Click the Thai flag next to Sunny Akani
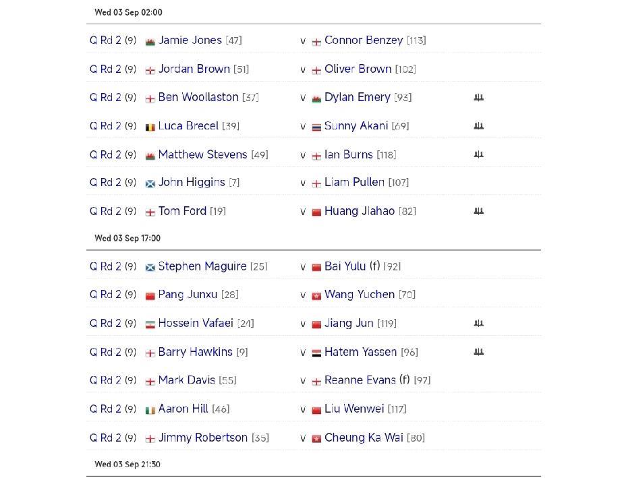Image resolution: width=622 pixels, height=478 pixels. (x=316, y=127)
